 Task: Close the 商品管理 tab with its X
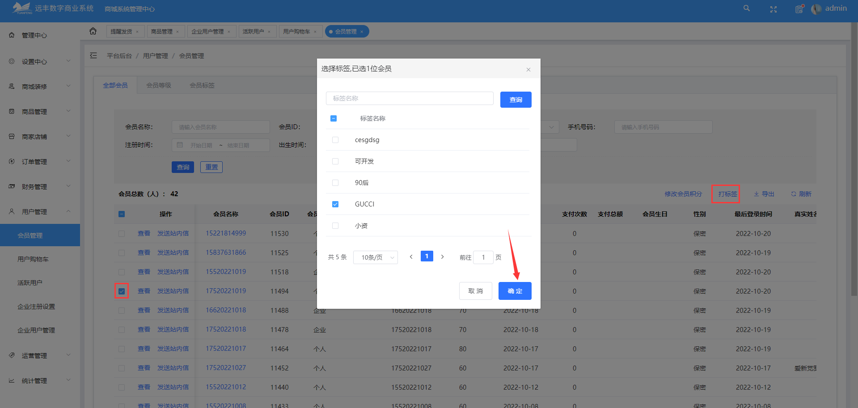(178, 32)
